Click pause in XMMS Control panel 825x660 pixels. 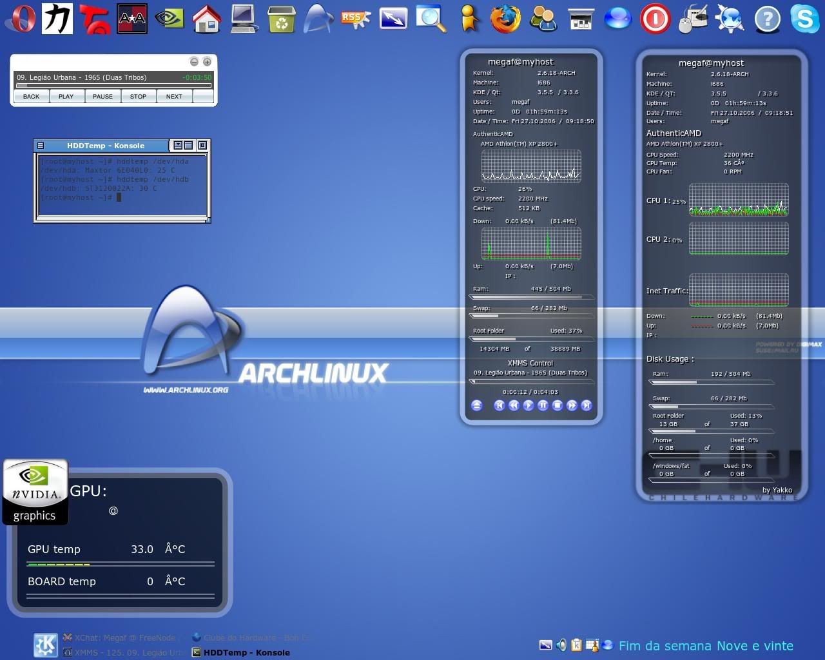tap(543, 405)
